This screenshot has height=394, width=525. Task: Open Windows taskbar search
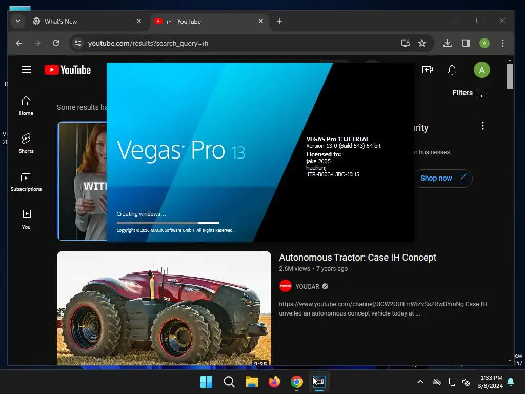tap(229, 382)
